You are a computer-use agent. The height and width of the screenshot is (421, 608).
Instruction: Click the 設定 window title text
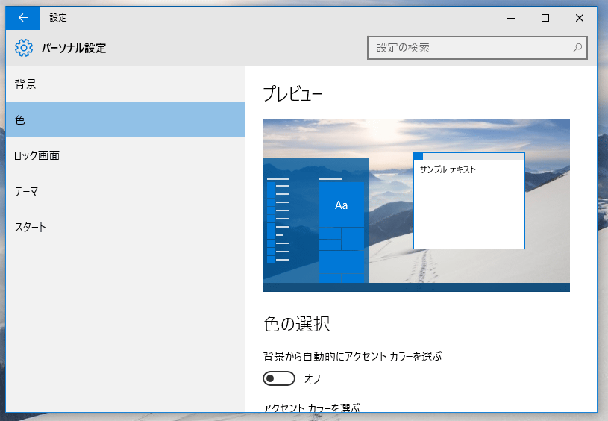coord(58,18)
